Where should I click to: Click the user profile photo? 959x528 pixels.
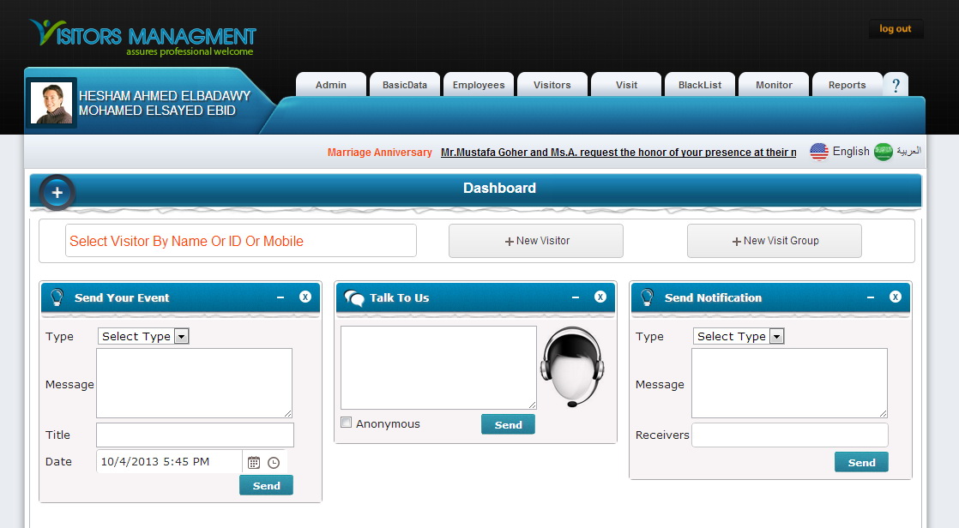click(51, 103)
